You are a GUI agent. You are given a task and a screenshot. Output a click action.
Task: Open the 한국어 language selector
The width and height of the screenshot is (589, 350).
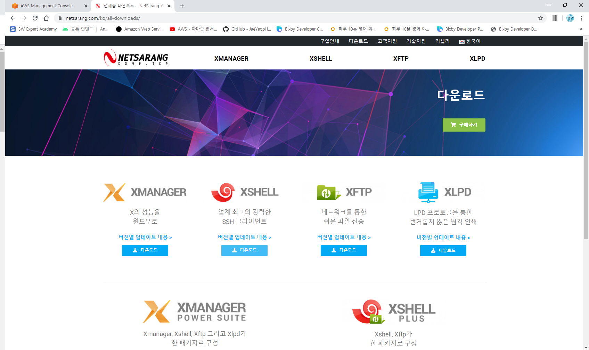pos(470,41)
